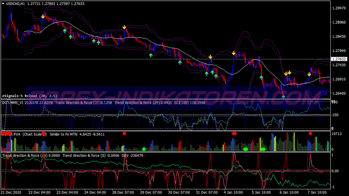Viewport: 349px width, 196px height.
Task: Select the 4 Jan 10:00 time axis label
Action: [233, 192]
